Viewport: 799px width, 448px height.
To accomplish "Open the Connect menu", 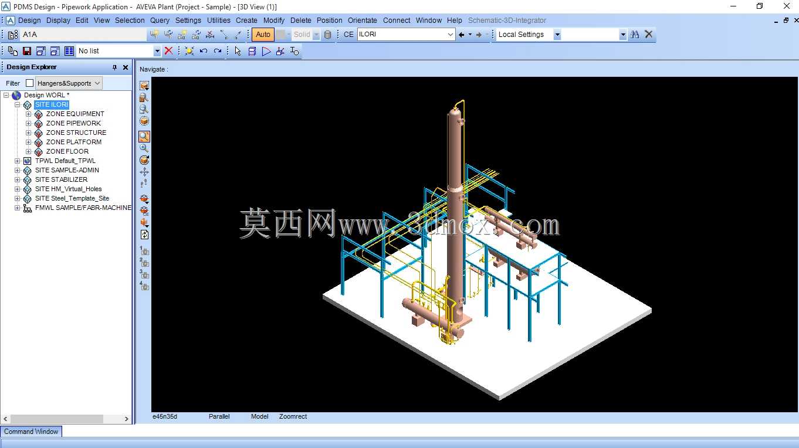I will coord(397,21).
